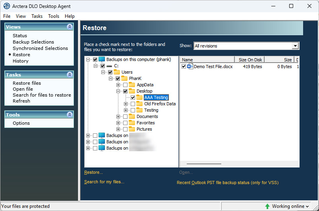Click the green Working online status arrow

pos(267,206)
